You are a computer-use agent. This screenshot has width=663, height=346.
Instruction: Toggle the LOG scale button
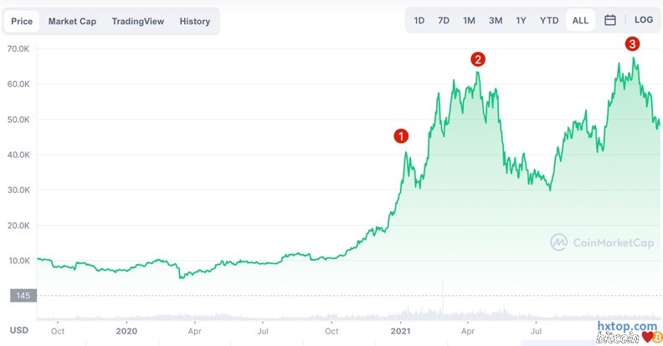click(x=644, y=20)
